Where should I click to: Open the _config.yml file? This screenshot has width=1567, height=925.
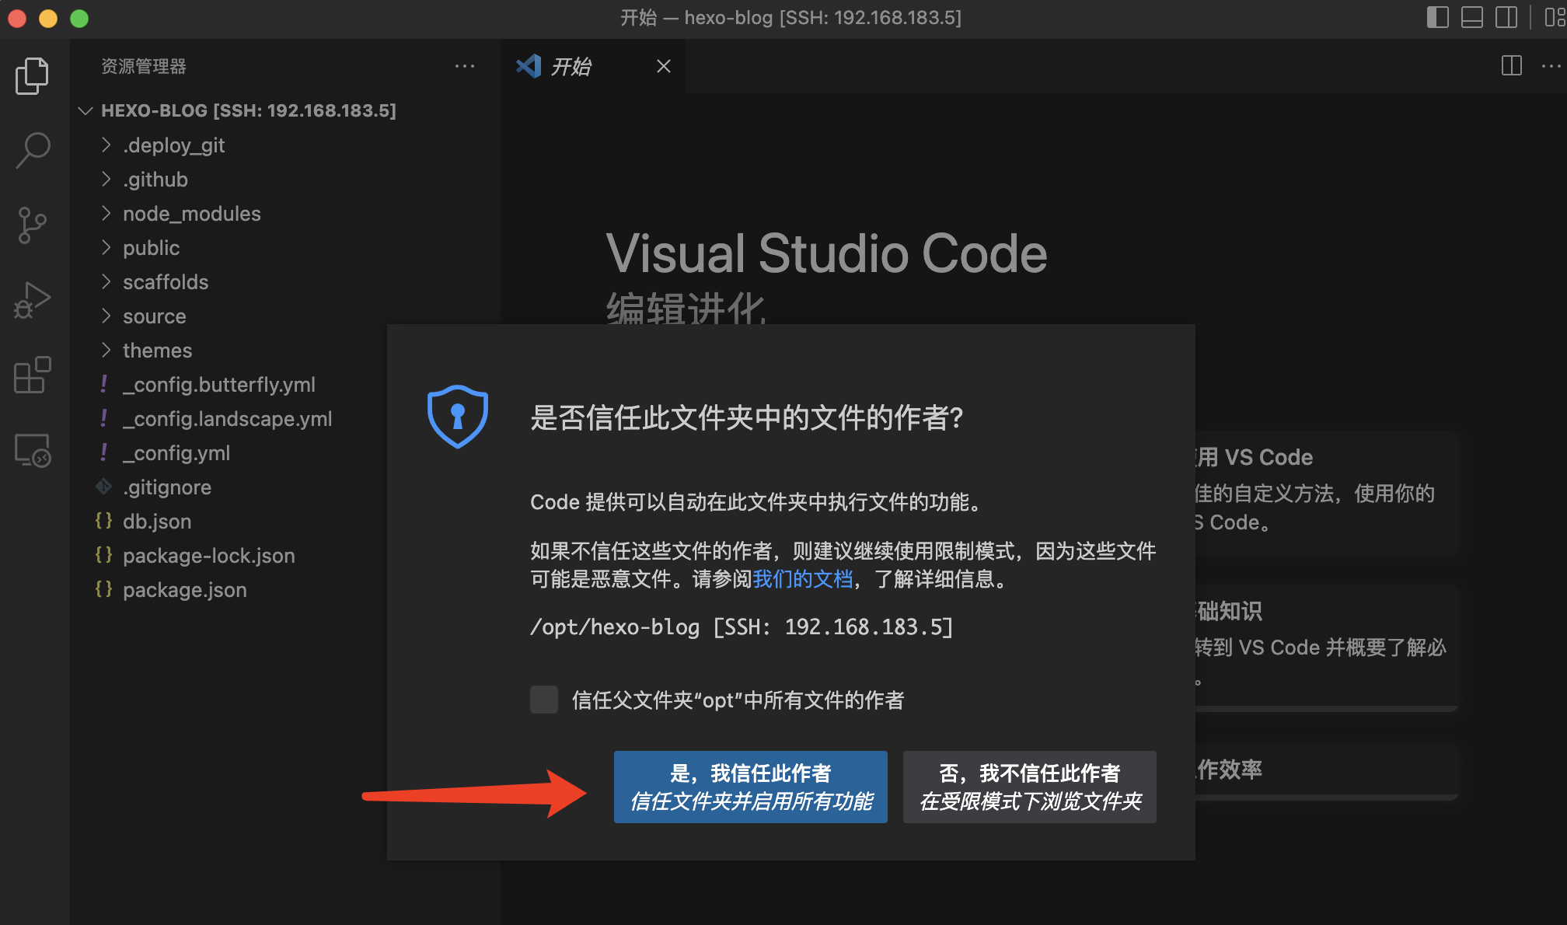pos(176,453)
